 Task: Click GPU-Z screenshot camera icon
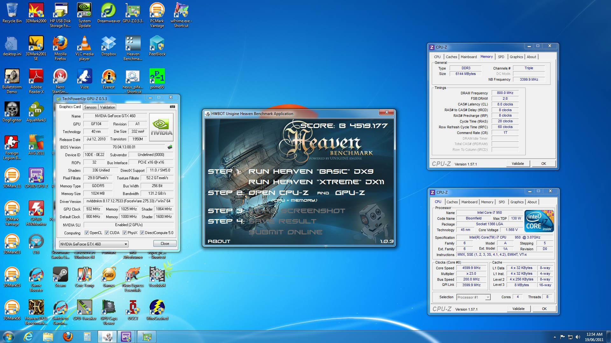(172, 107)
